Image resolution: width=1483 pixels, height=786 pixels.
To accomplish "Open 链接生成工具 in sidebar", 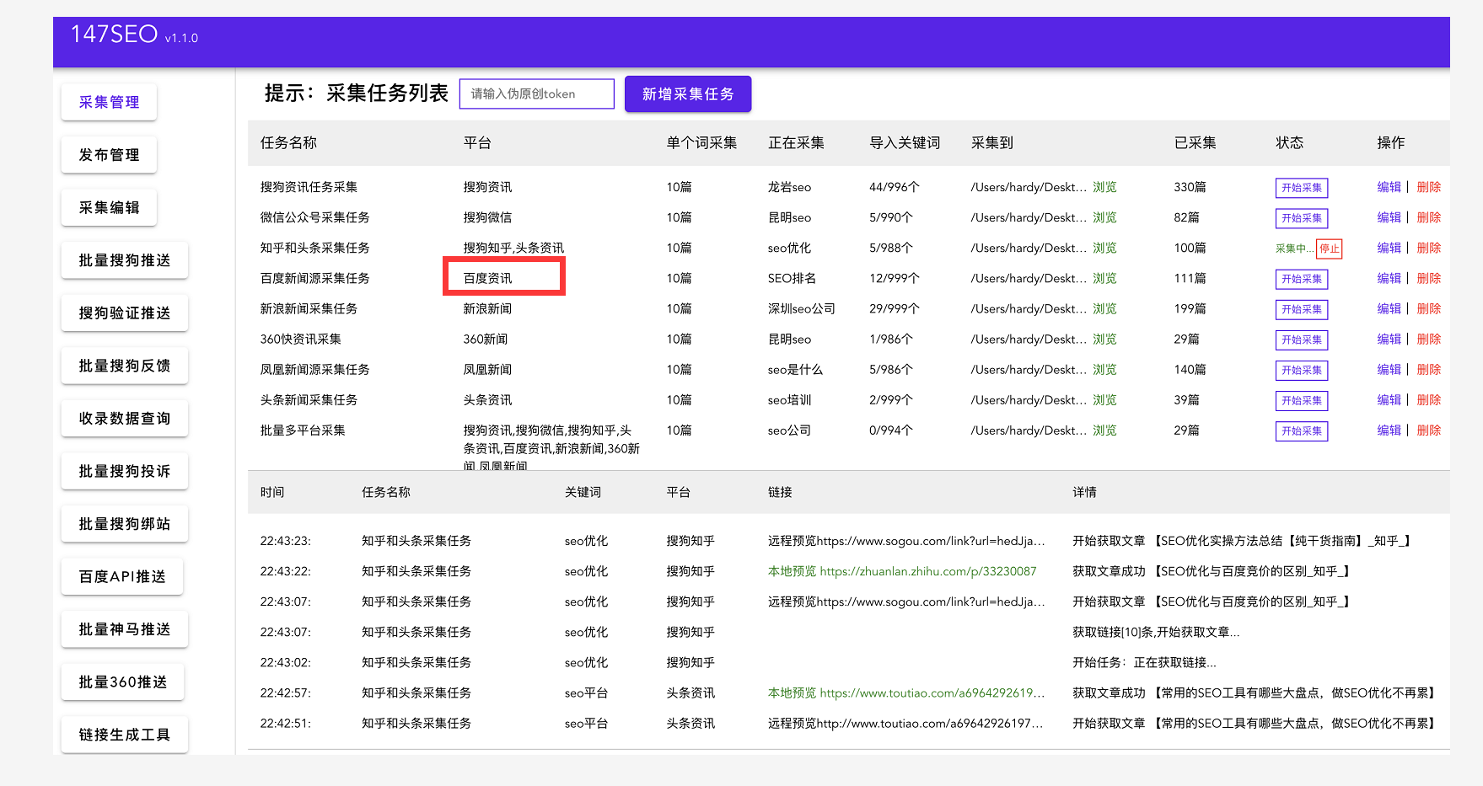I will click(x=124, y=735).
